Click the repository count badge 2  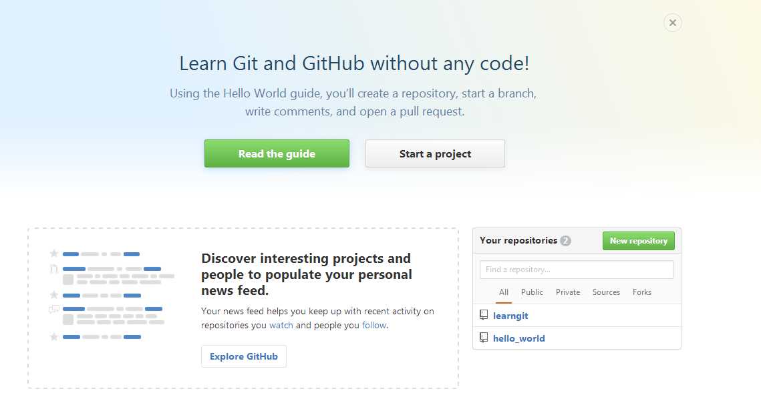(x=565, y=241)
